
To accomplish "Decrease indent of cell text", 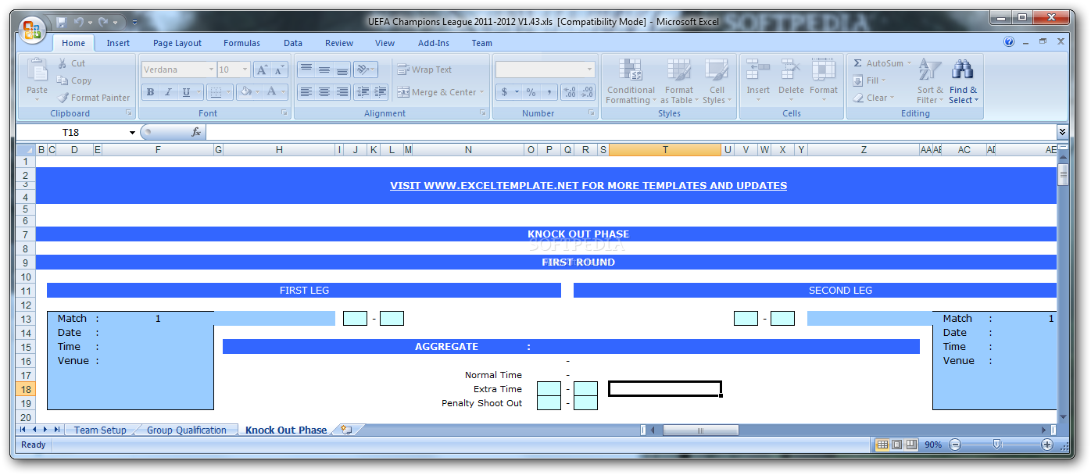I will pos(362,92).
